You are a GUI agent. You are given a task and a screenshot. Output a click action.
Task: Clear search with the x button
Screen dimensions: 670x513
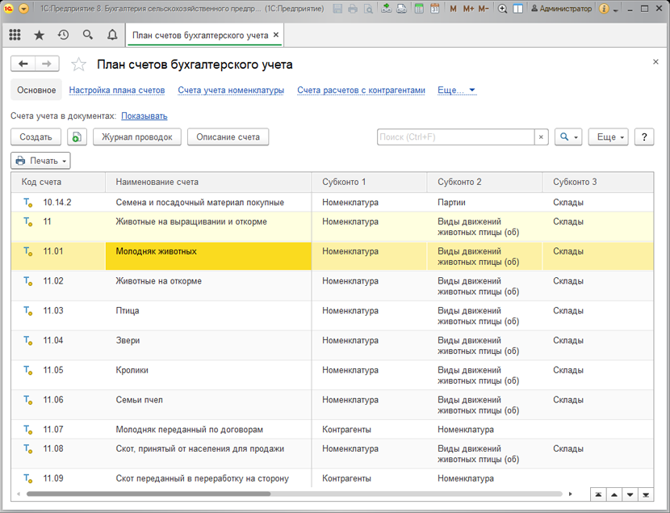(x=541, y=137)
